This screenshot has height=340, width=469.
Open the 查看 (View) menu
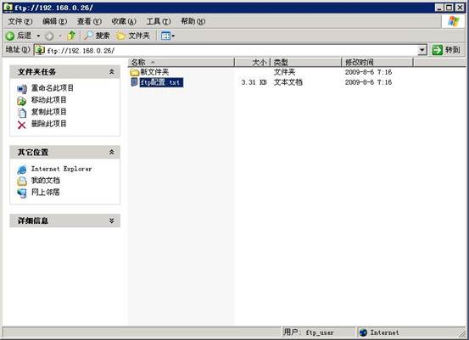point(89,21)
